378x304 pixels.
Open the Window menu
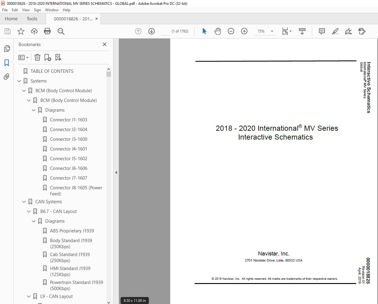click(x=52, y=10)
